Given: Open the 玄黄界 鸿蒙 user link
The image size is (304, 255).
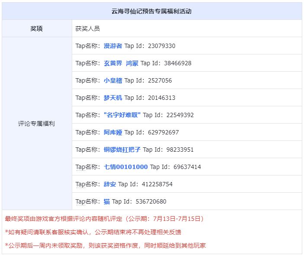Looking at the screenshot, I should tap(121, 63).
